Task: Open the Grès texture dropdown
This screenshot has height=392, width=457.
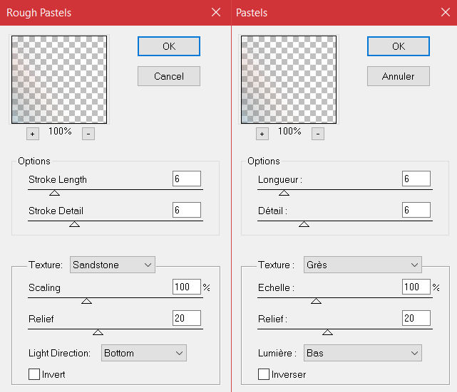Action: click(362, 265)
